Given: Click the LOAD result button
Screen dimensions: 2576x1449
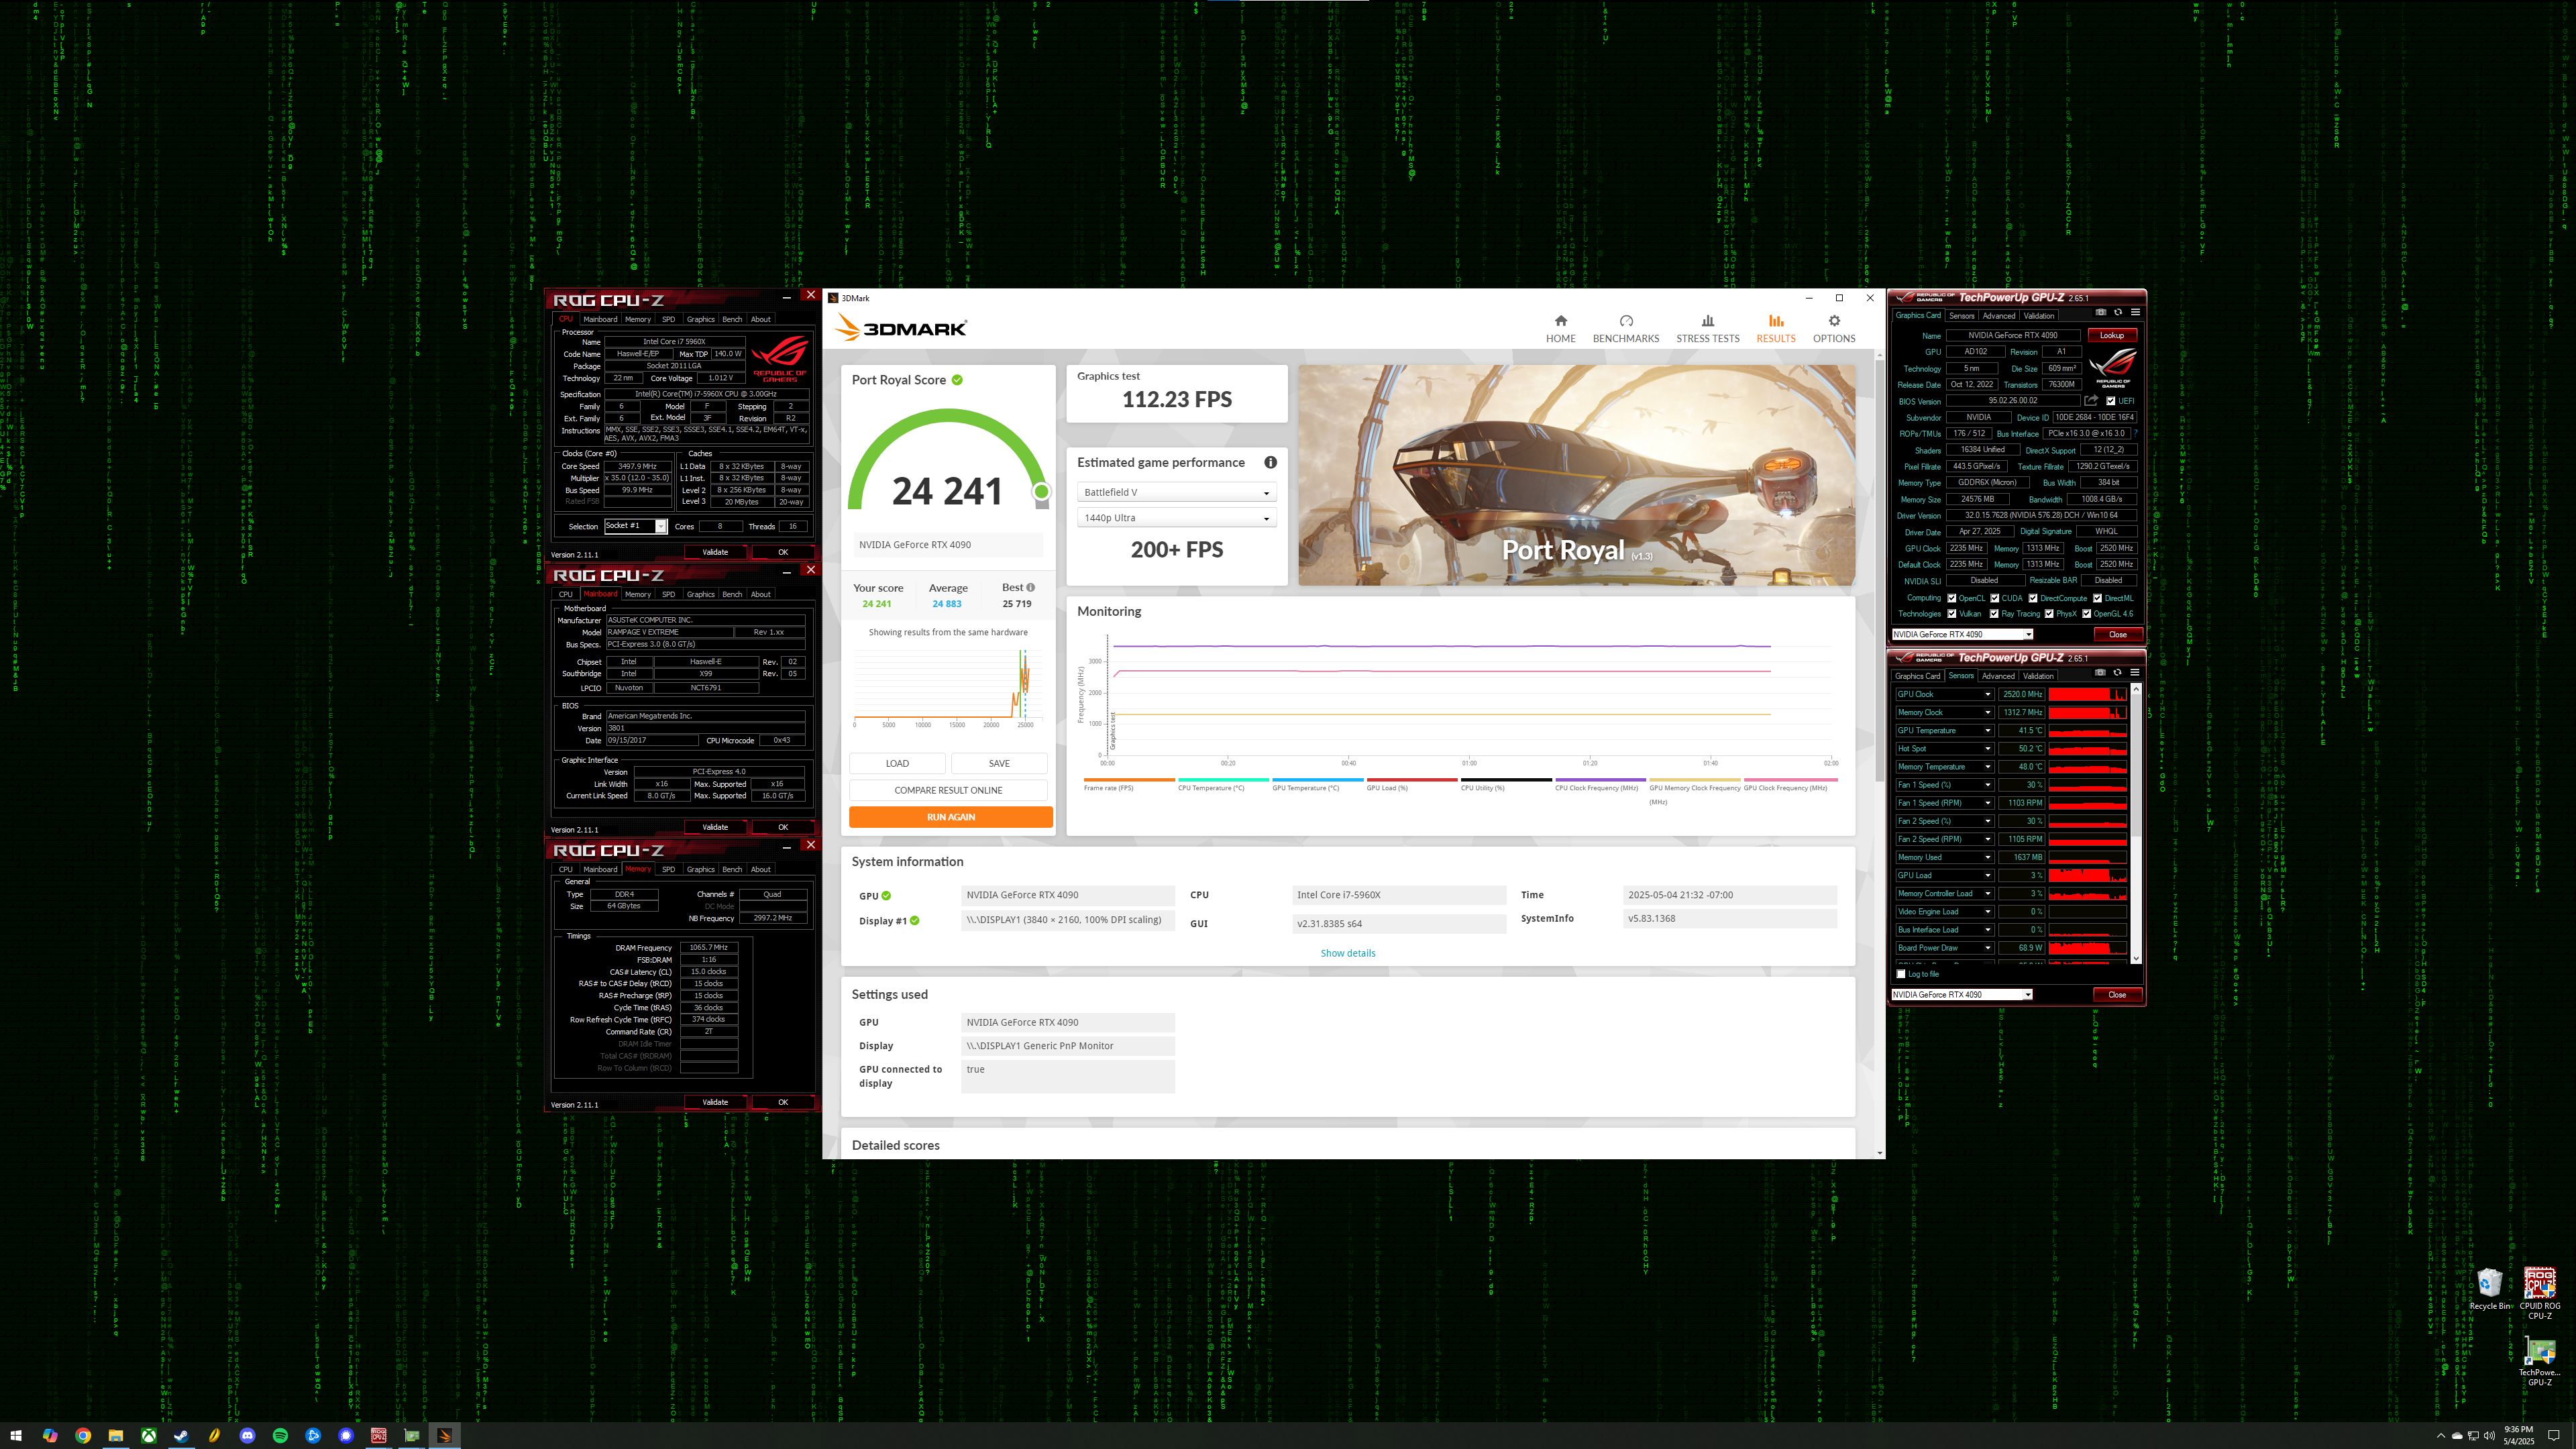Looking at the screenshot, I should 897,763.
